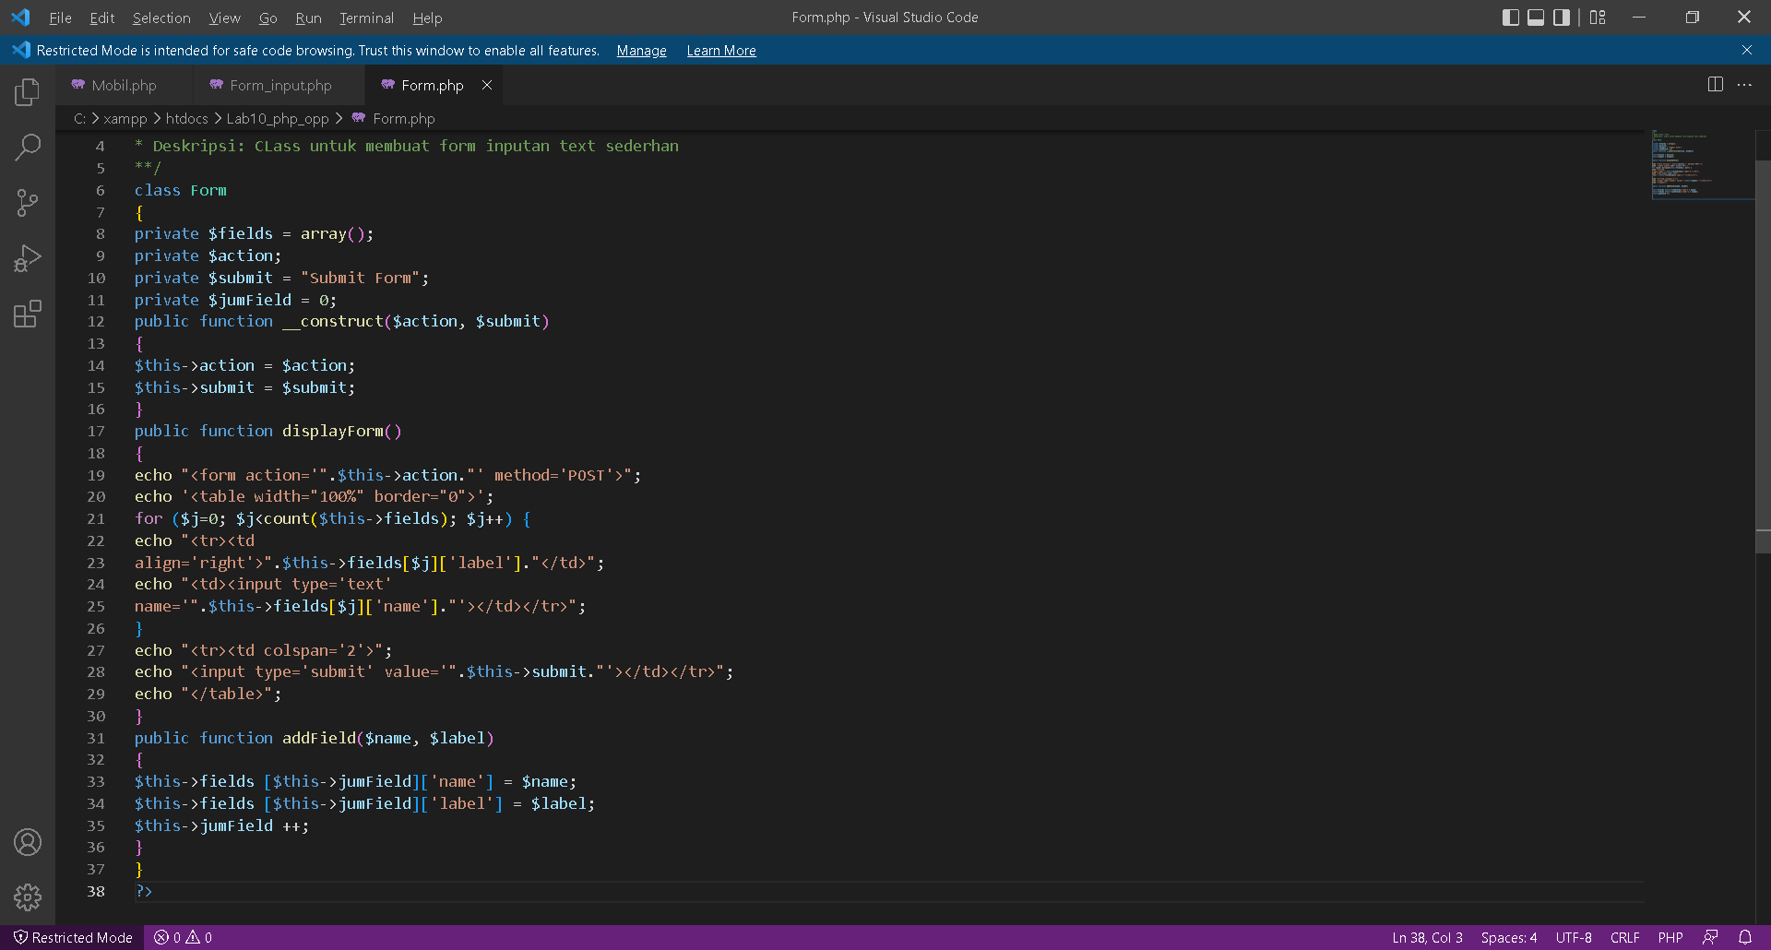Click Manage in the Restricted Mode banner
This screenshot has width=1771, height=950.
pos(641,51)
